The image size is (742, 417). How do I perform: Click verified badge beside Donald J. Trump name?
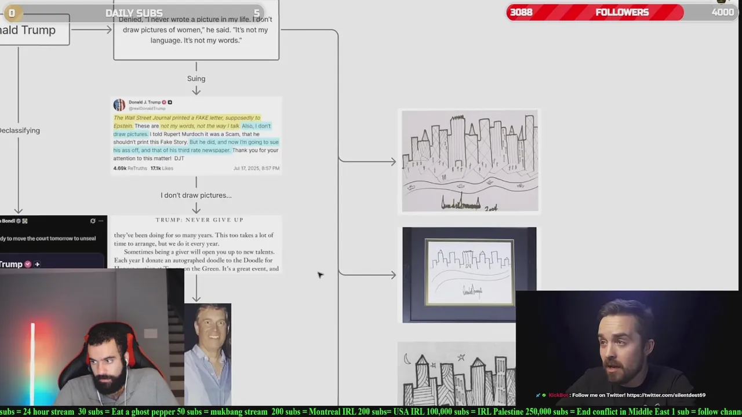click(x=164, y=102)
